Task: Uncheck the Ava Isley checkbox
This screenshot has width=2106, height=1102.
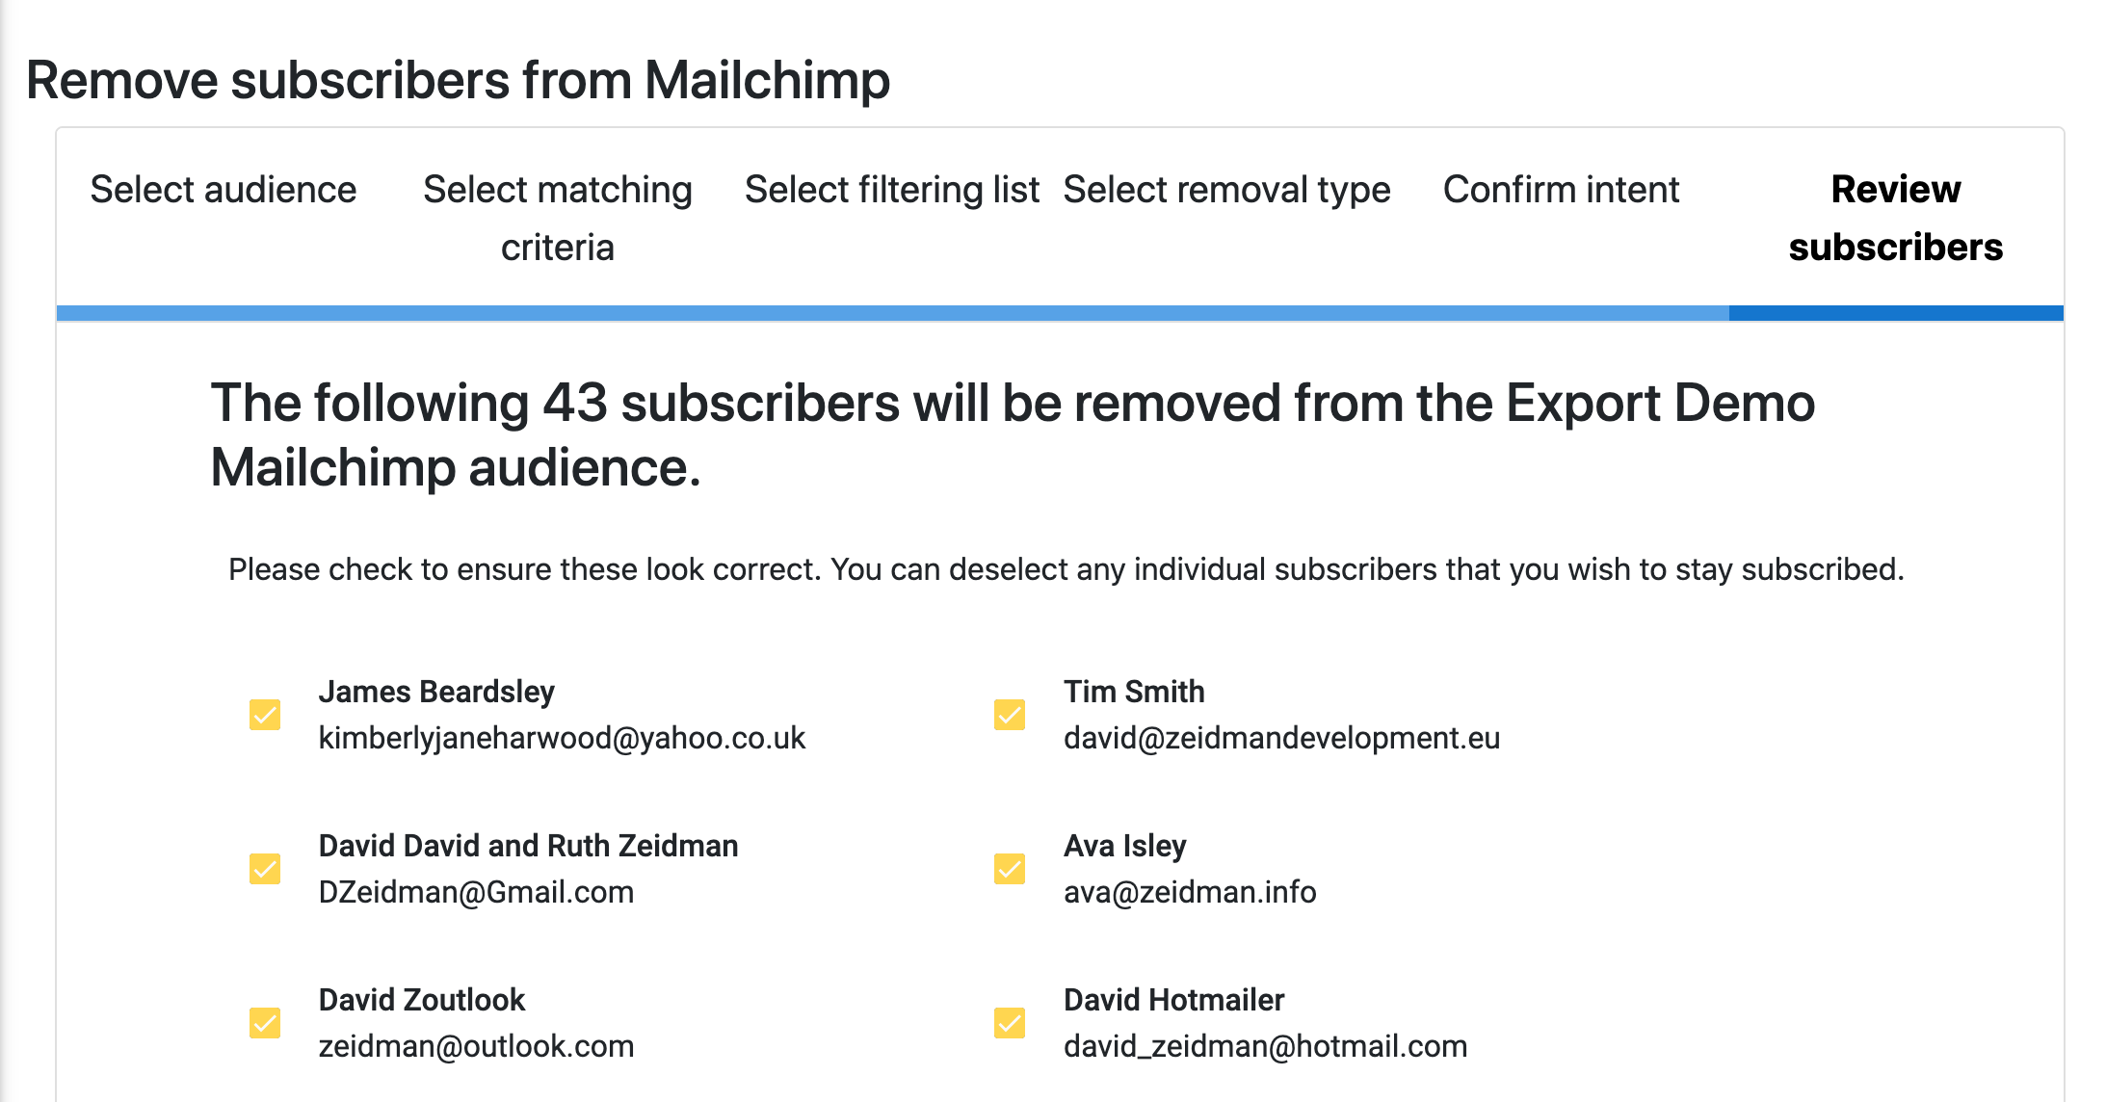Action: pyautogui.click(x=1010, y=869)
